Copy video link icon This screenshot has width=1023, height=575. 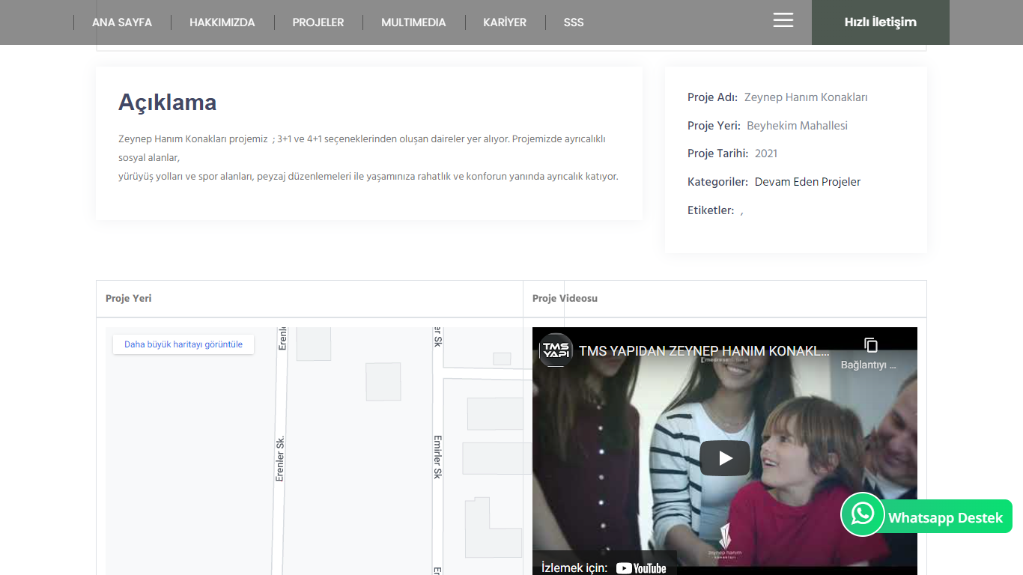coord(870,346)
